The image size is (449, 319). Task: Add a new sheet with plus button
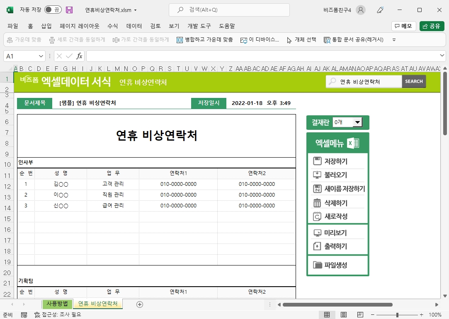[x=140, y=304]
